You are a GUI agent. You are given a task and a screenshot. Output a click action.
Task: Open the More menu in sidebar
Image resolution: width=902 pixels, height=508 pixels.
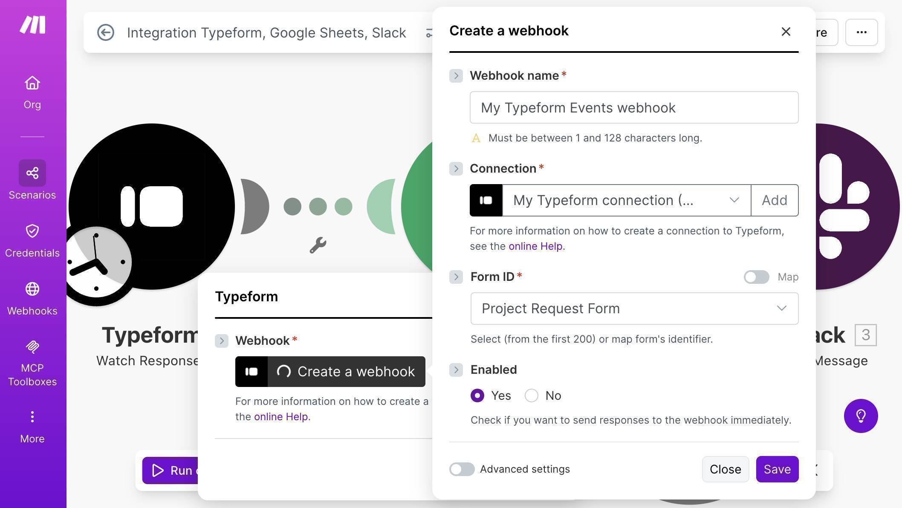tap(32, 425)
